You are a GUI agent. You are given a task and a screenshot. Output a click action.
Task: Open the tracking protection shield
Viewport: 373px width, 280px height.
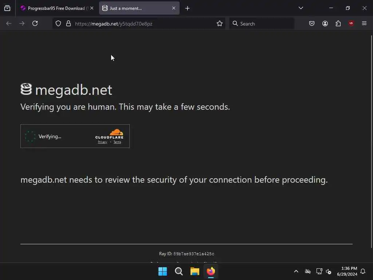(58, 23)
